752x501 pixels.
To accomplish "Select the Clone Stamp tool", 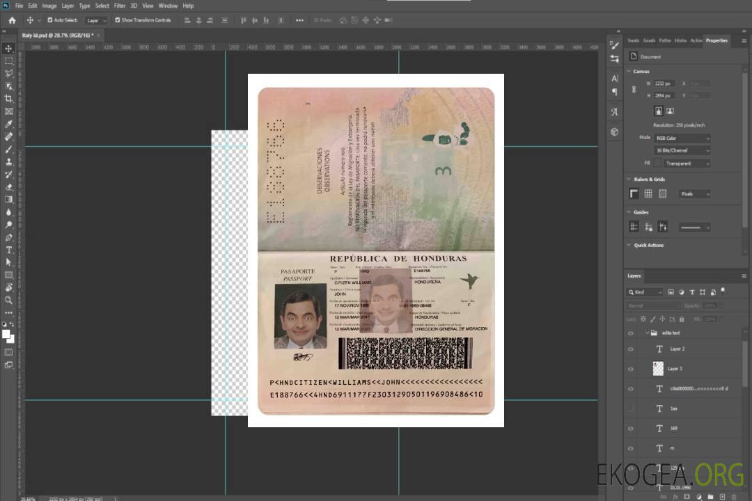I will coord(8,161).
